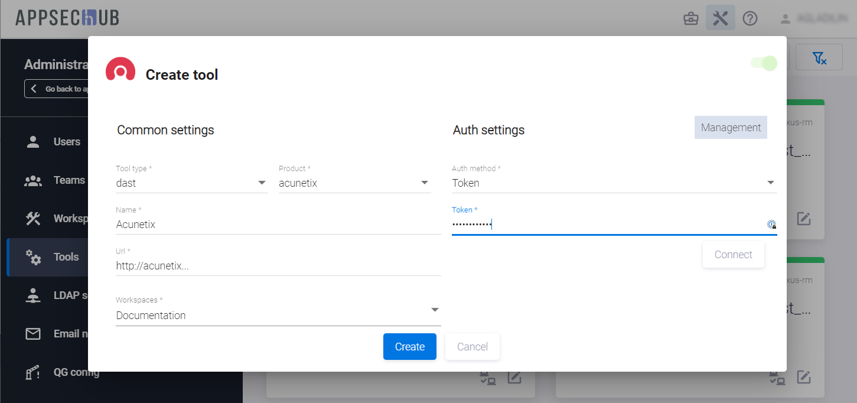Select Users in the sidebar
The width and height of the screenshot is (857, 403).
[x=66, y=142]
